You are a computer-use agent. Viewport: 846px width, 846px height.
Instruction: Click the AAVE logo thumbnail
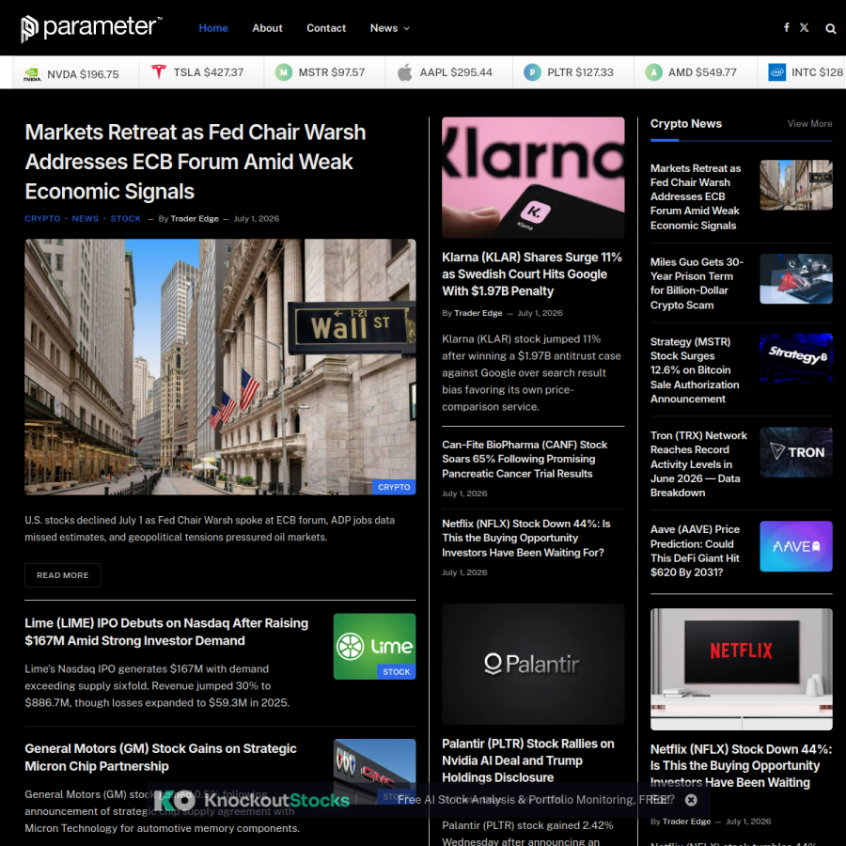[796, 546]
